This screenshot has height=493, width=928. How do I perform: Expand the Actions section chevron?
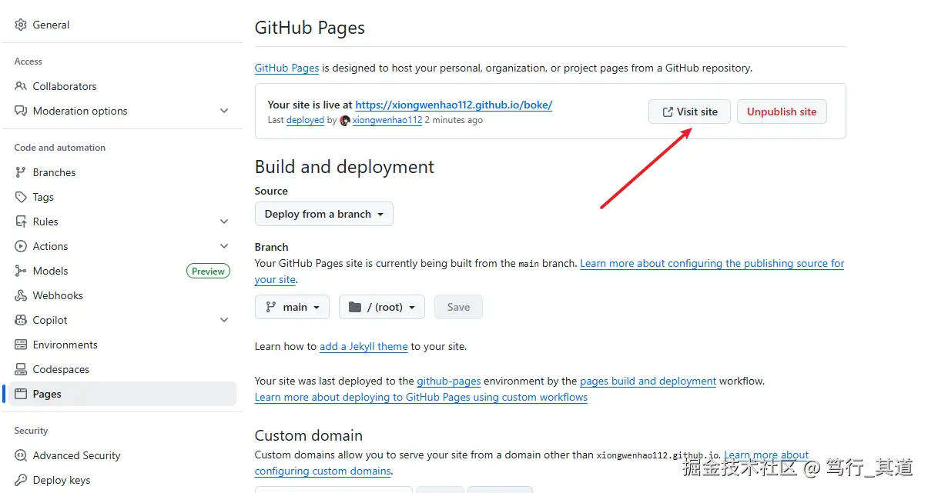pos(224,246)
